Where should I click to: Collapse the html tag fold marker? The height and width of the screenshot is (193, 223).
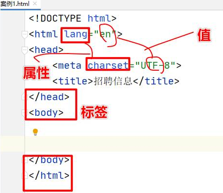tap(25, 35)
